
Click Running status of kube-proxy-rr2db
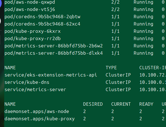[x=144, y=39]
